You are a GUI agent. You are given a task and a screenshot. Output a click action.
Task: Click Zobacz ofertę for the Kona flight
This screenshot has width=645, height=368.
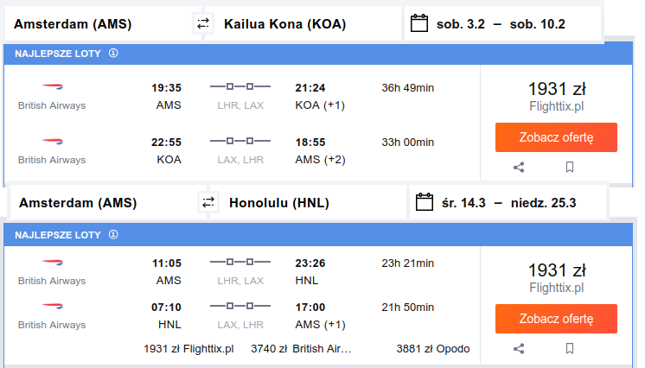[556, 137]
